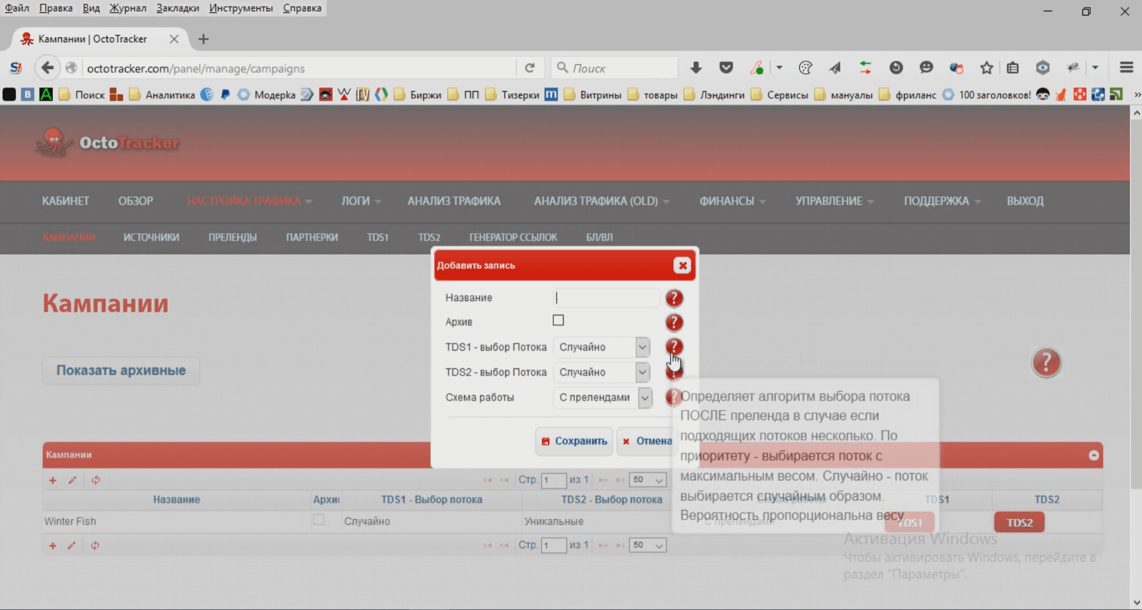Reload page using browser refresh icon

click(x=530, y=68)
